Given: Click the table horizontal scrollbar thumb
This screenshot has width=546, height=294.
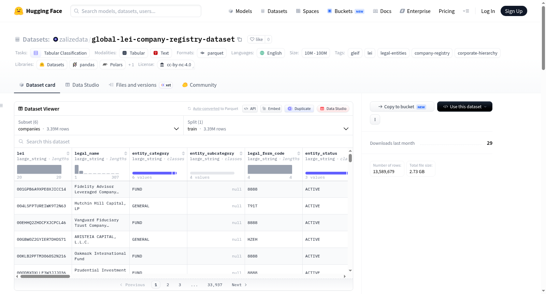Looking at the screenshot, I should coord(45,277).
